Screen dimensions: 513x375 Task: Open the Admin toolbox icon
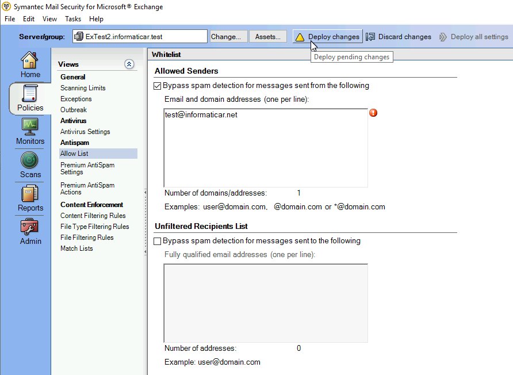(x=29, y=227)
